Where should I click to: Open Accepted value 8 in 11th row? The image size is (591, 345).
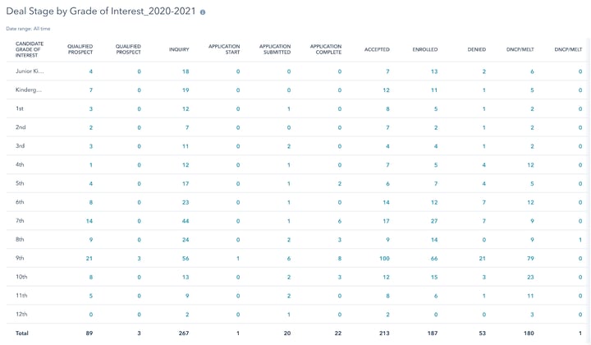[x=387, y=296]
